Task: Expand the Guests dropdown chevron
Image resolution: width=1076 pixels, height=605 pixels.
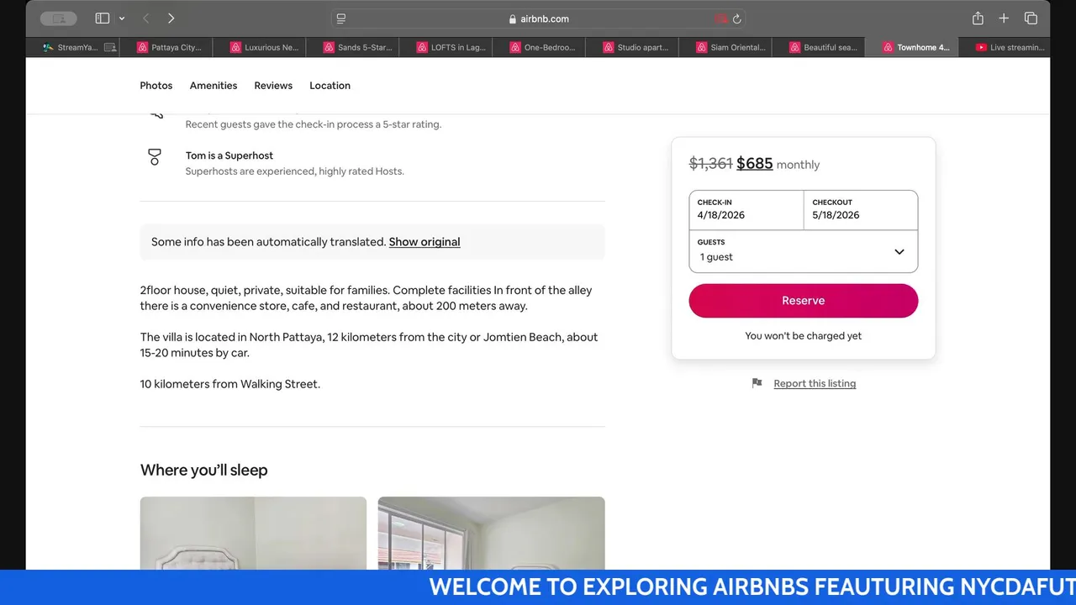Action: [x=899, y=252]
